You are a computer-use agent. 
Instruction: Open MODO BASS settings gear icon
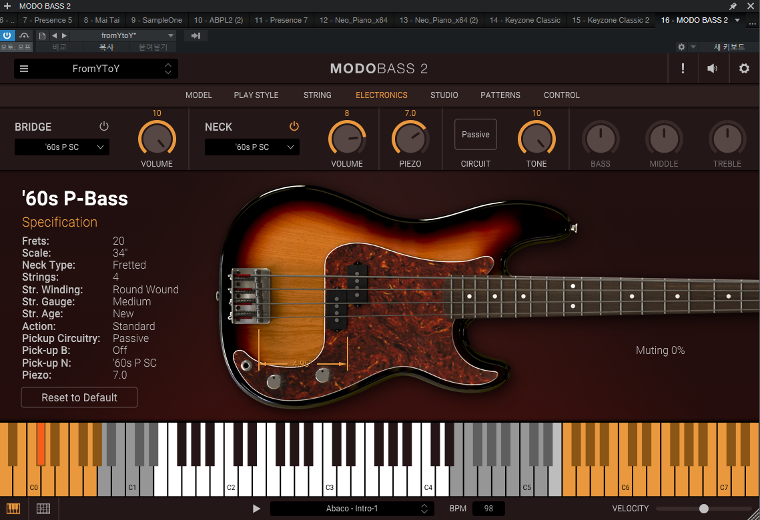tap(744, 68)
